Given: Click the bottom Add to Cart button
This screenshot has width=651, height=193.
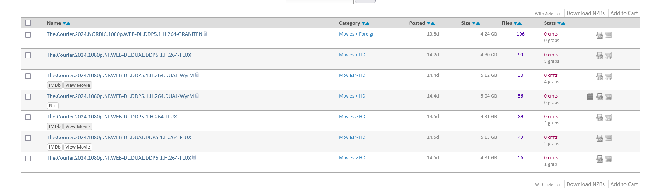Looking at the screenshot, I should 624,184.
